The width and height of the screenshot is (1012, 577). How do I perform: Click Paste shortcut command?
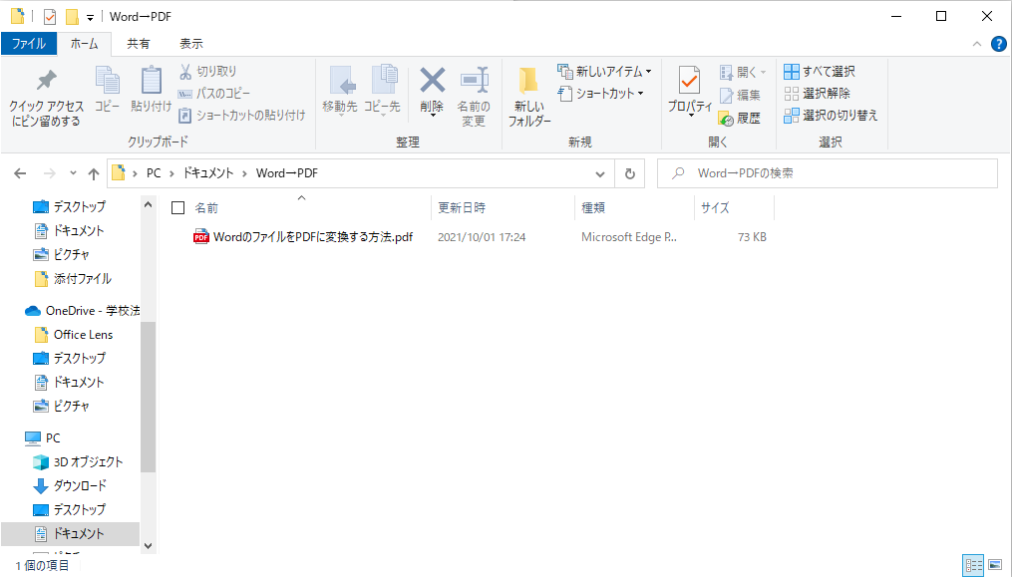(241, 115)
